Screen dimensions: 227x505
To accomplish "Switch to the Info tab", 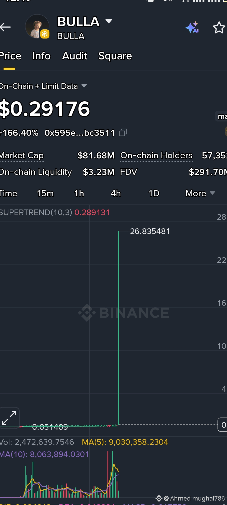I will tap(42, 56).
